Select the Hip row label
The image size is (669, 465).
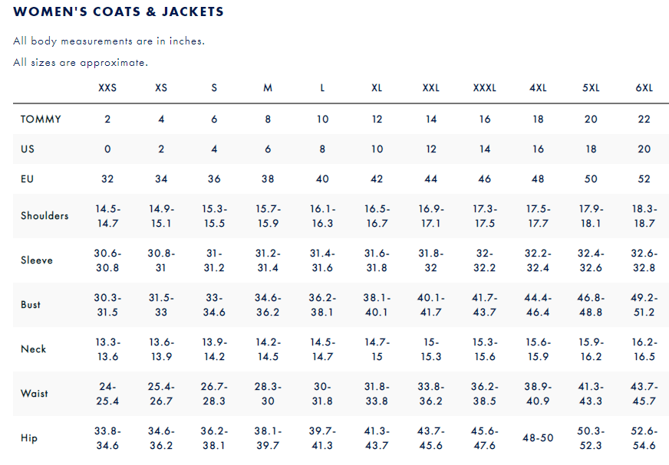click(x=28, y=438)
